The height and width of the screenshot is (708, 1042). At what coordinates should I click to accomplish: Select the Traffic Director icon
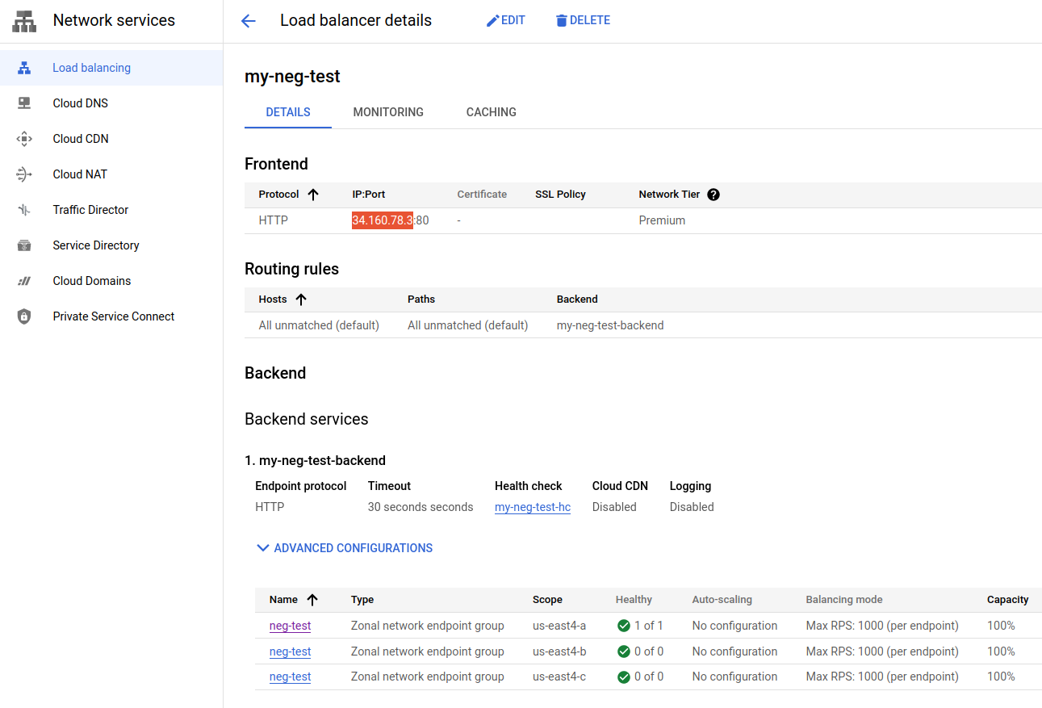[x=24, y=209]
